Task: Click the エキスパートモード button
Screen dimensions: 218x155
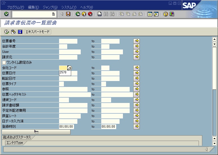Action: (x=38, y=32)
